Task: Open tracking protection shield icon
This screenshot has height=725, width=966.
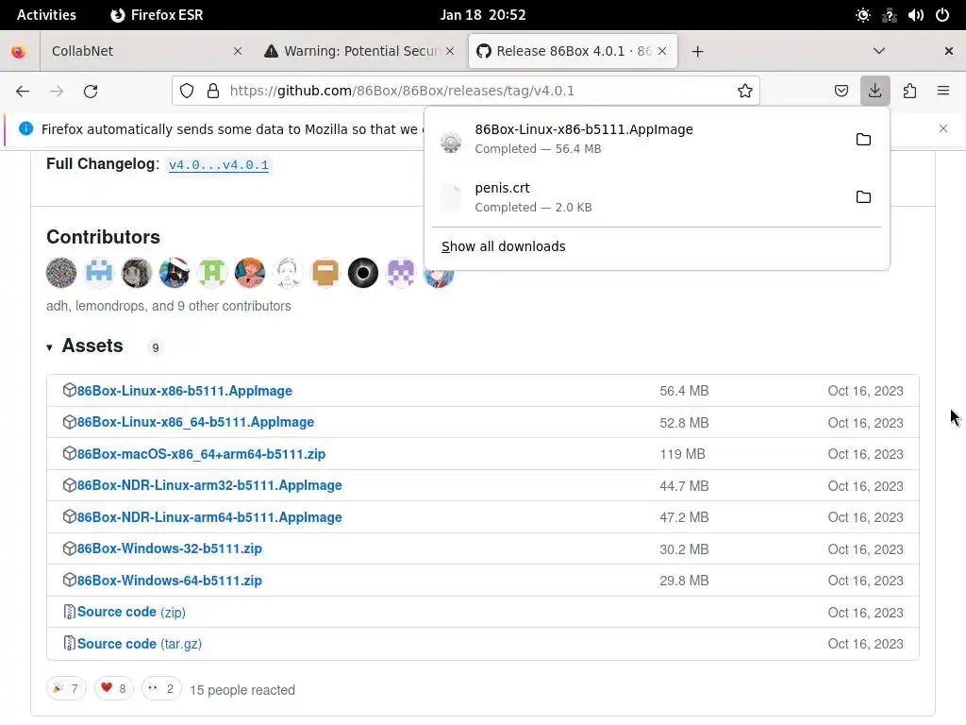Action: (x=187, y=92)
